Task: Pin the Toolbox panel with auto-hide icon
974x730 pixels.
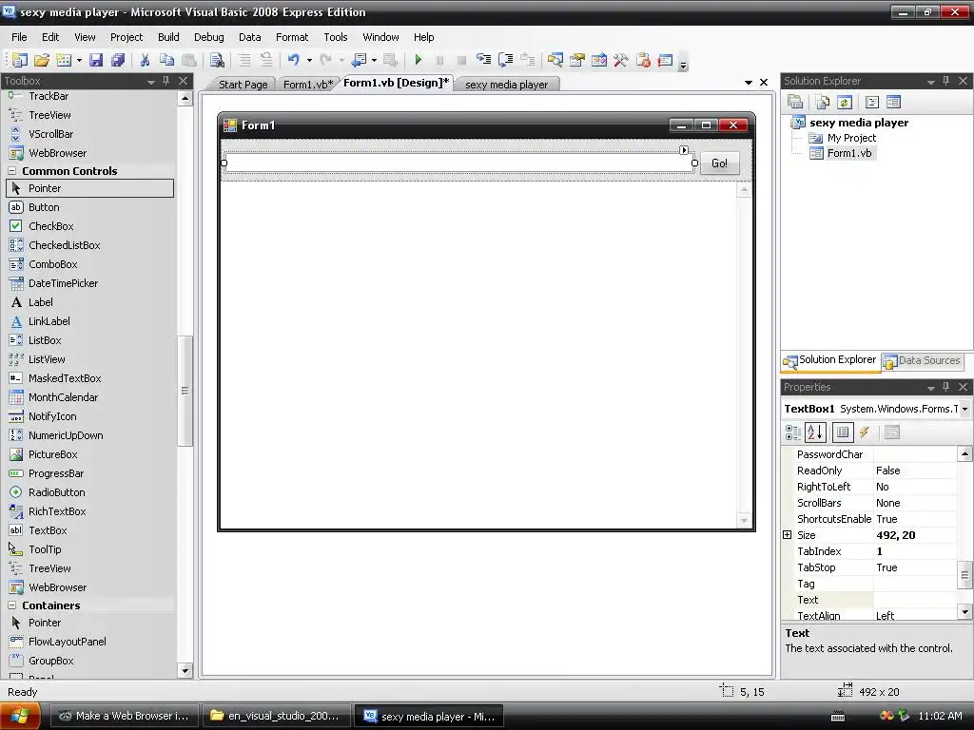Action: [x=166, y=81]
